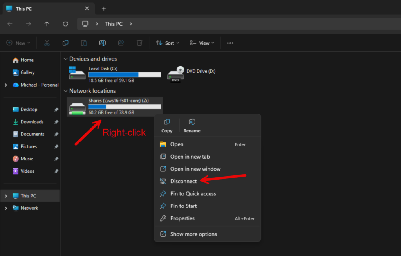The image size is (401, 256).
Task: Open the Downloads folder in sidebar
Action: click(32, 122)
